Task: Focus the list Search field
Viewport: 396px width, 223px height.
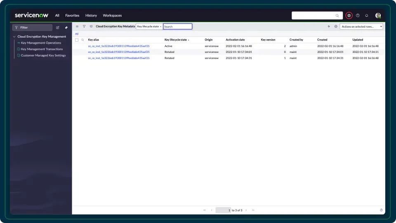Action: coord(177,26)
